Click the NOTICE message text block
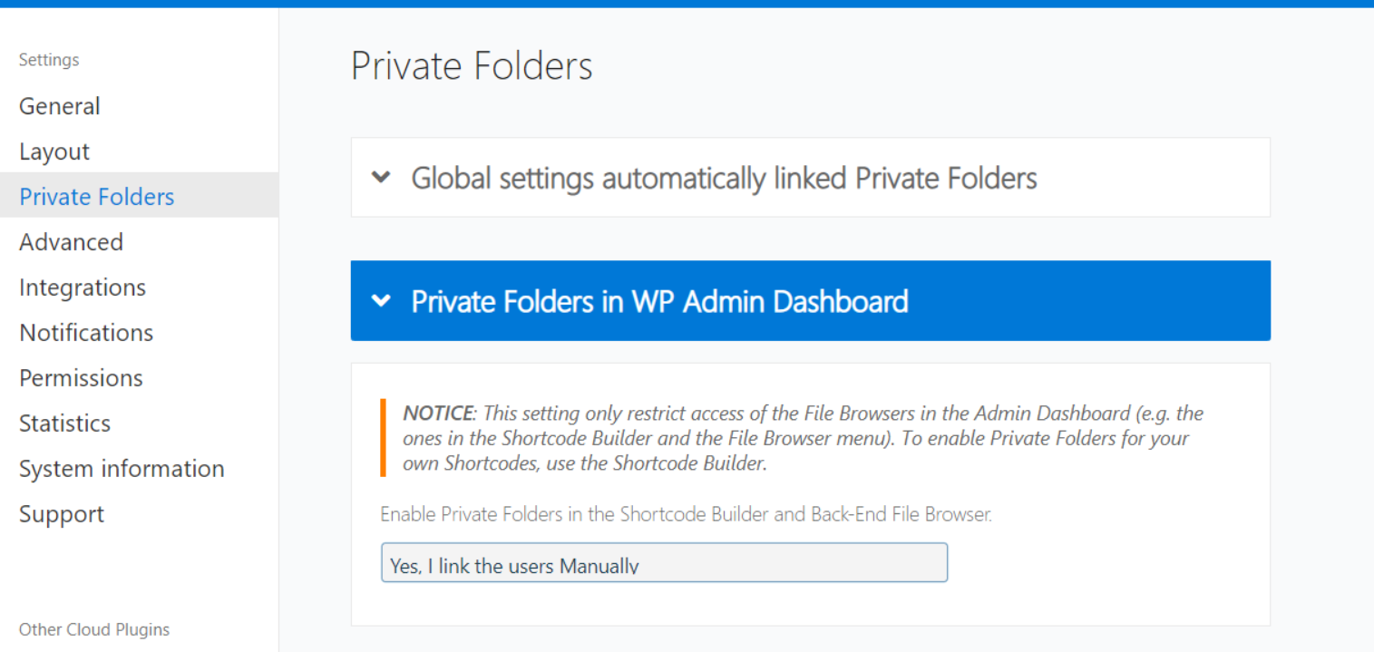 [x=803, y=439]
